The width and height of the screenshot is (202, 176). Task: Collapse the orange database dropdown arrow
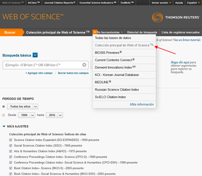coord(95,32)
